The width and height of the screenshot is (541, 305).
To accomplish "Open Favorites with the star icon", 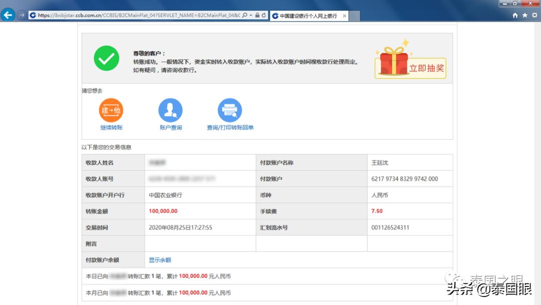I will pos(525,16).
